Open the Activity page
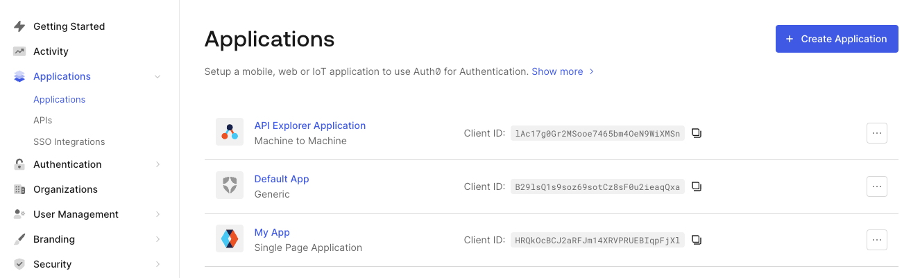 click(51, 51)
